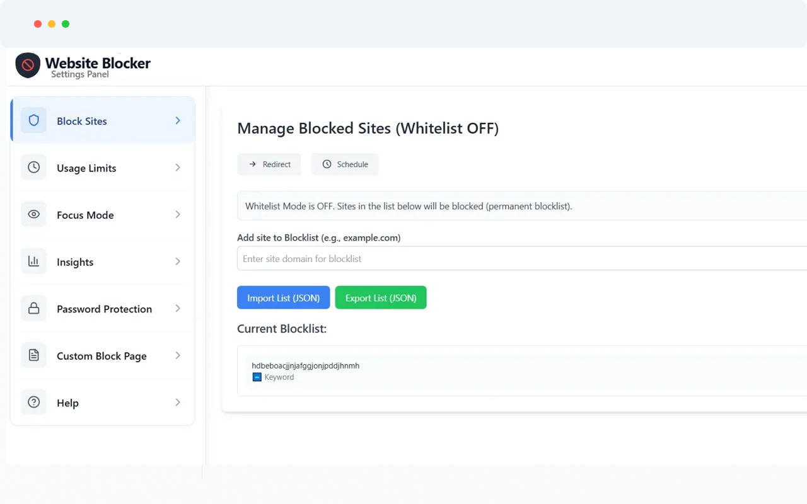Open the Insights menu item
Viewport: 807px width, 504px height.
[75, 262]
